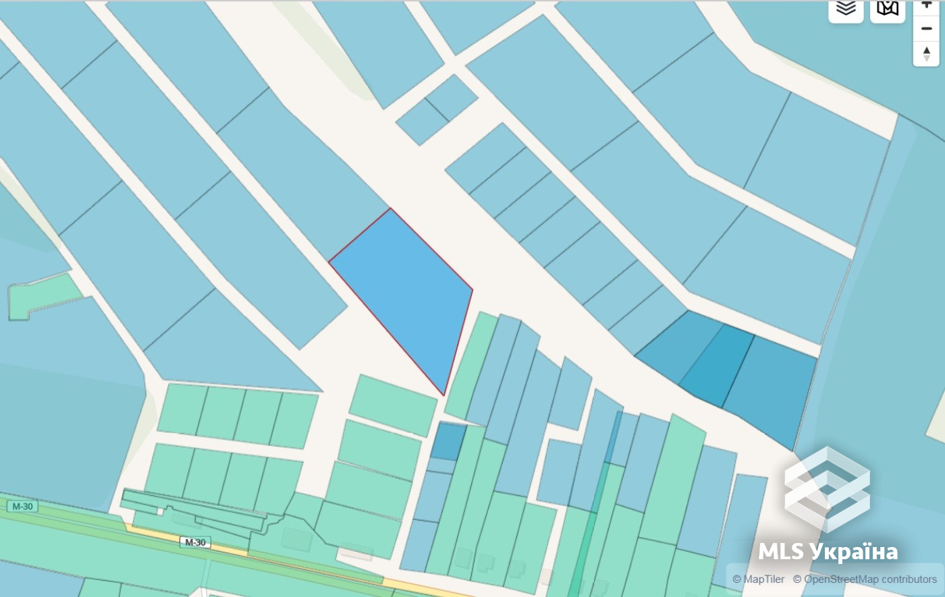Click the leftmost dark blue parcel on right
The width and height of the screenshot is (945, 597).
pyautogui.click(x=678, y=346)
